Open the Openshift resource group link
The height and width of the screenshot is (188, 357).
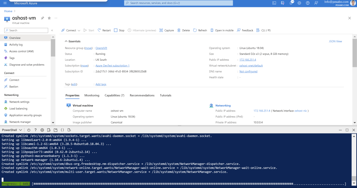point(101,48)
